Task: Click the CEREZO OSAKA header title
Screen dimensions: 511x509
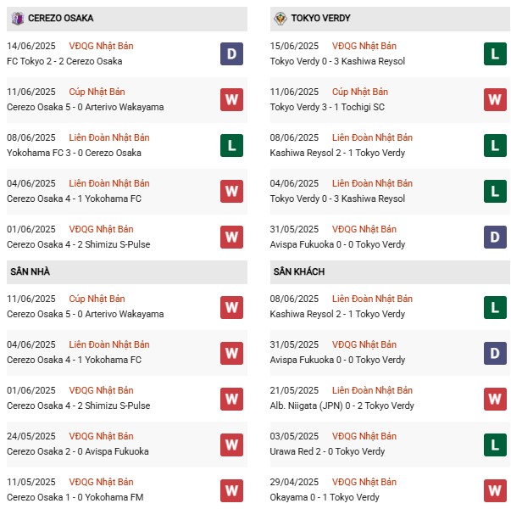Action: click(61, 19)
